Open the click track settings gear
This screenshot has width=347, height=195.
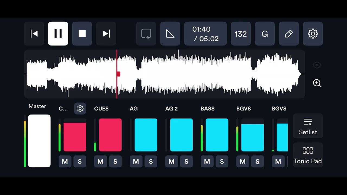[80, 109]
